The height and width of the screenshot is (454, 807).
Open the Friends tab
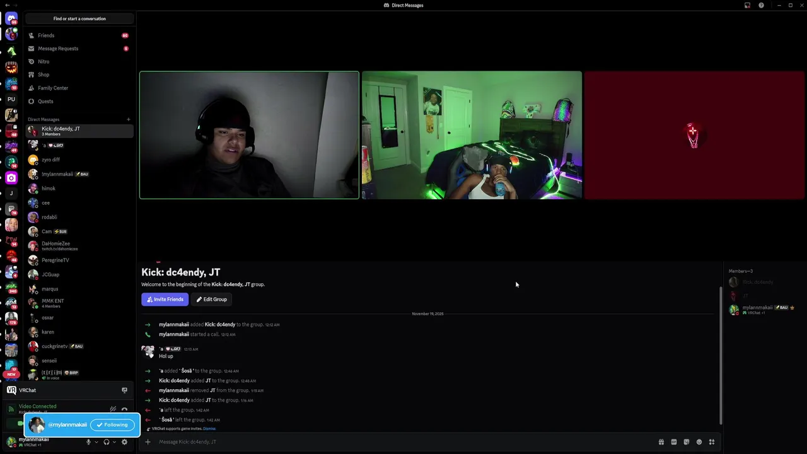(79, 35)
